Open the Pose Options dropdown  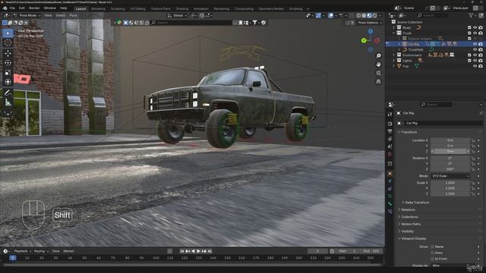pyautogui.click(x=370, y=23)
